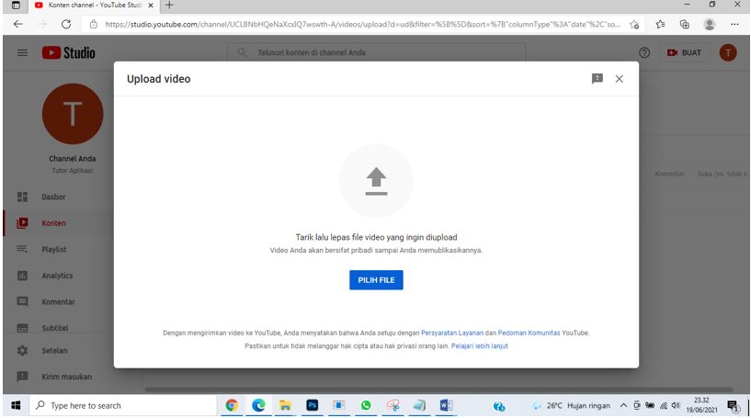Image resolution: width=751 pixels, height=418 pixels.
Task: Close the Upload video dialog
Action: (x=619, y=79)
